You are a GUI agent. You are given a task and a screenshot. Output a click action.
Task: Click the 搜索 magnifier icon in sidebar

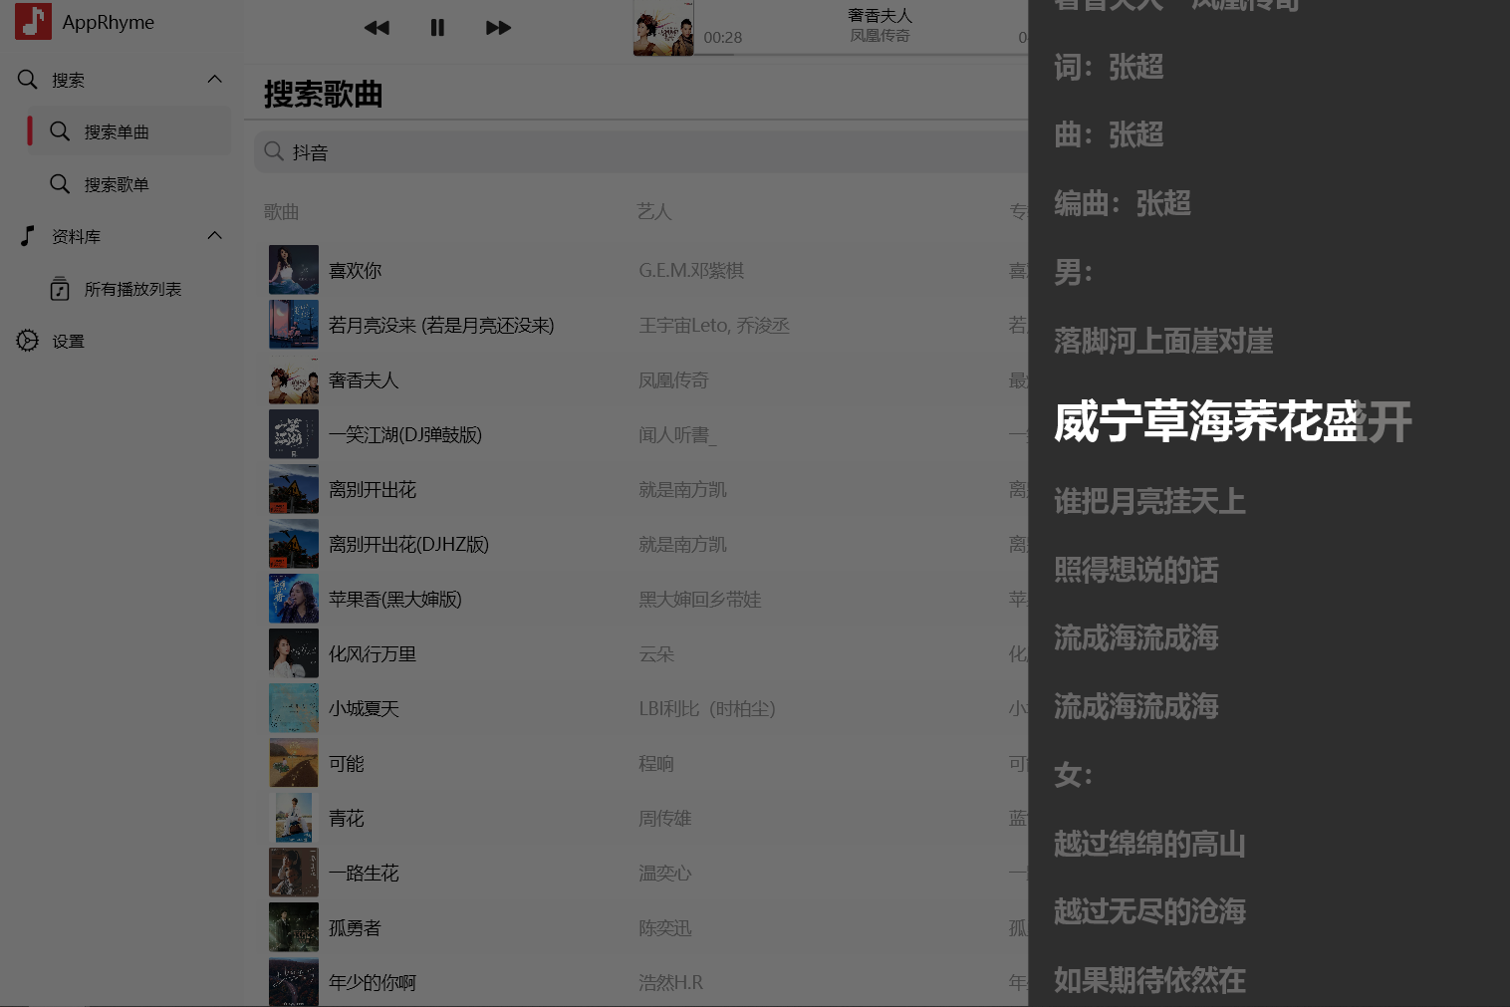(x=27, y=79)
